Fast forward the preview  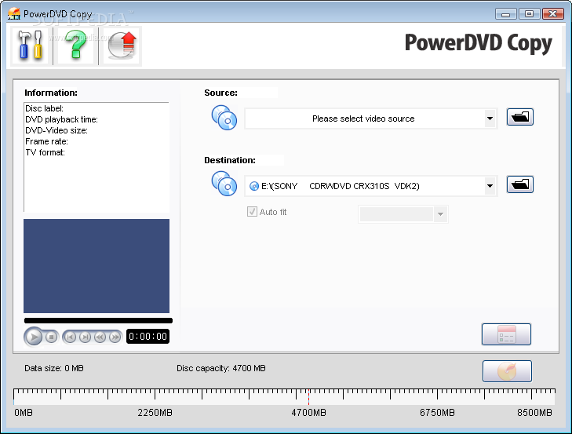coord(115,337)
